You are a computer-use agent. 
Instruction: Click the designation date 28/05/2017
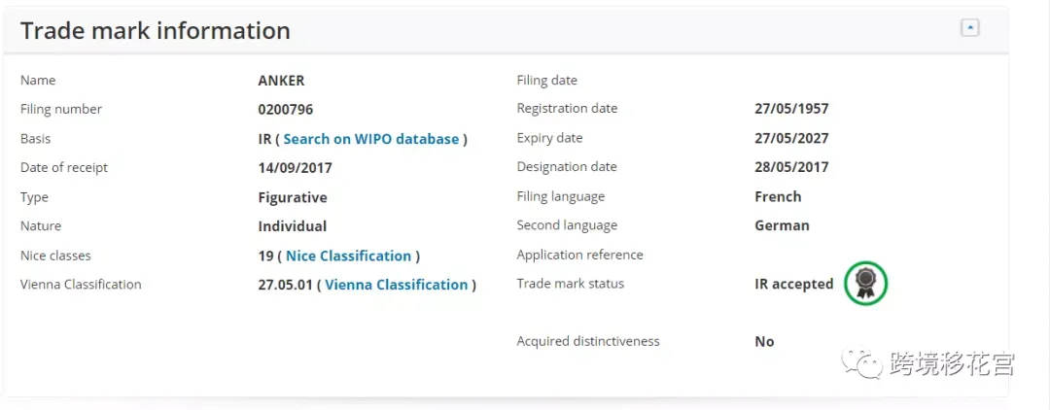791,167
